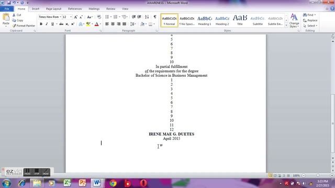
Task: Center the paragraph text
Action: (113, 24)
